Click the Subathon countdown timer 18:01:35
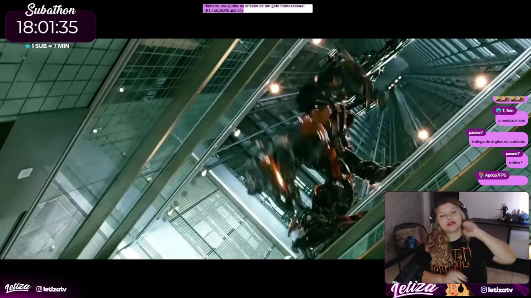Viewport: 531px width, 298px height. (x=47, y=27)
